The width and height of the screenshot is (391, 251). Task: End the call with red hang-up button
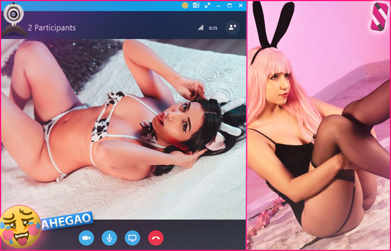(x=156, y=238)
